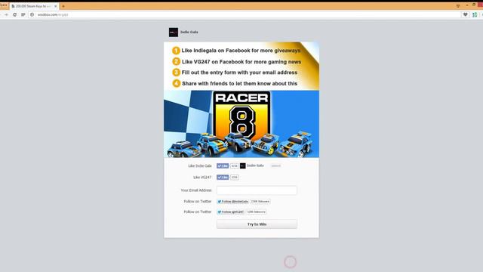Click the 'Like VG247' label

pos(202,178)
